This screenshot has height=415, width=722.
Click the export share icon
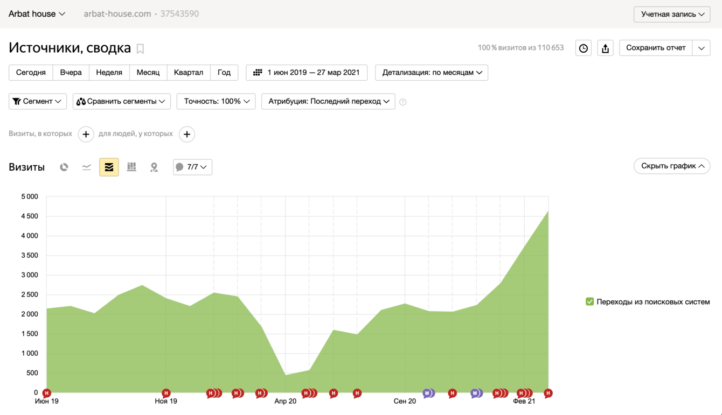(x=605, y=48)
